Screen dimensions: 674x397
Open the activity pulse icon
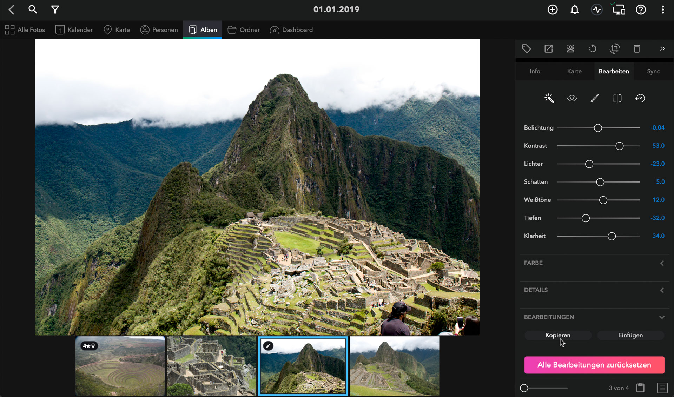click(597, 9)
